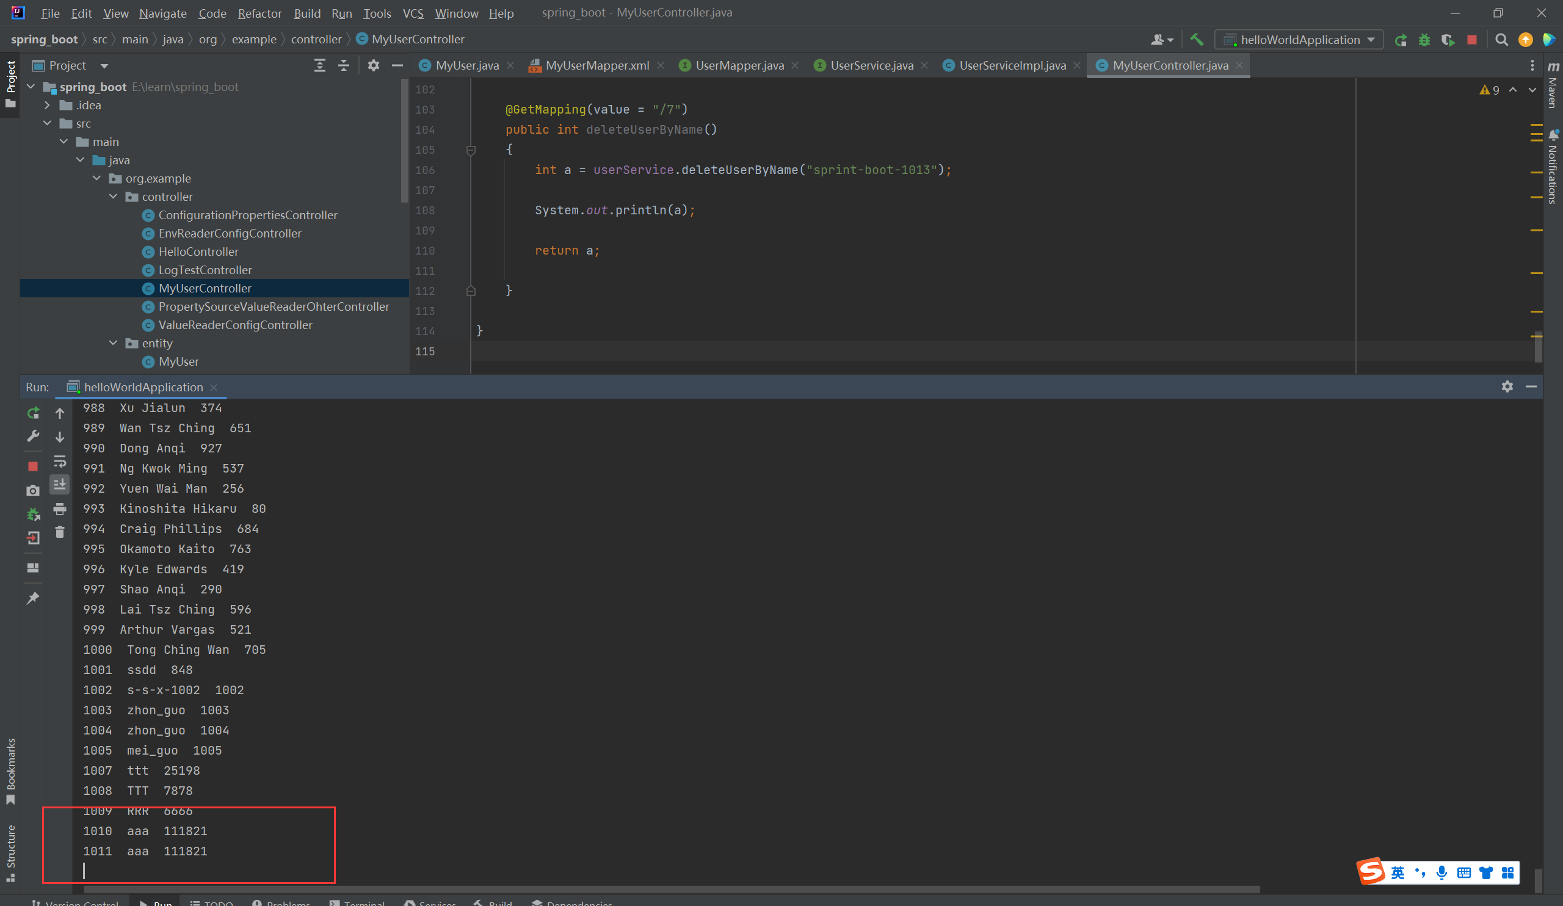Open the Refactor menu
The width and height of the screenshot is (1563, 906).
(259, 13)
